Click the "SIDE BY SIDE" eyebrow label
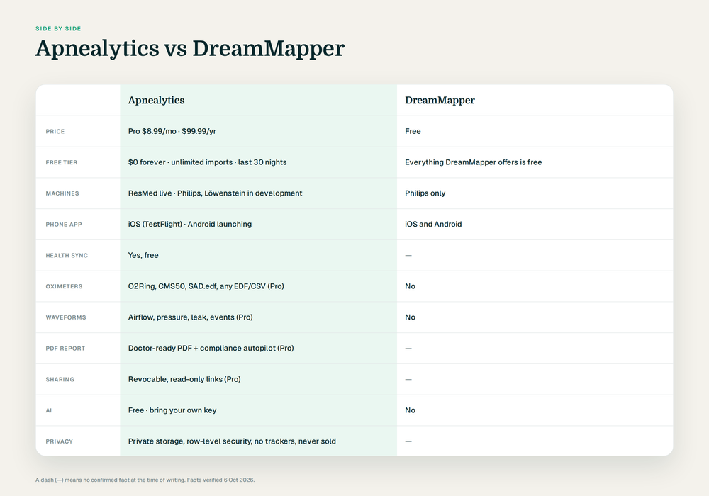This screenshot has height=496, width=709. [58, 29]
